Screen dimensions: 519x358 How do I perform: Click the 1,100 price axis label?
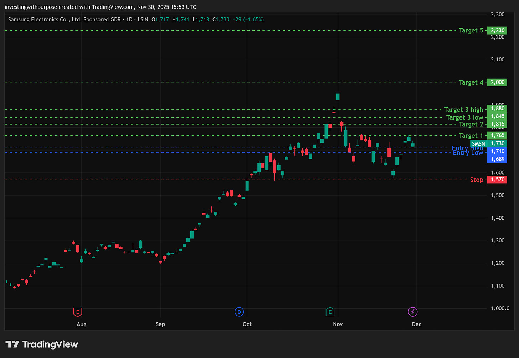(498, 286)
